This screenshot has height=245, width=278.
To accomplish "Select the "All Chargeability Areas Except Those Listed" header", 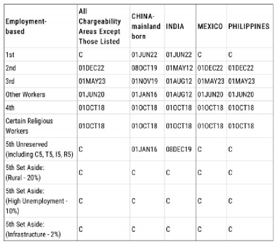I will click(100, 26).
